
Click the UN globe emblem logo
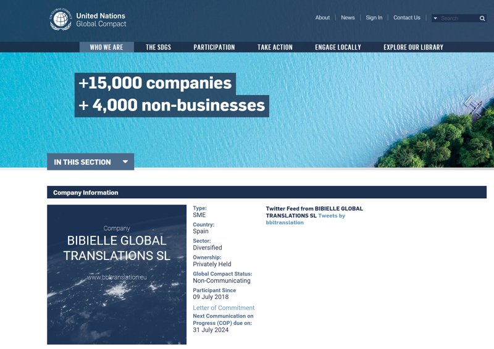pyautogui.click(x=61, y=19)
